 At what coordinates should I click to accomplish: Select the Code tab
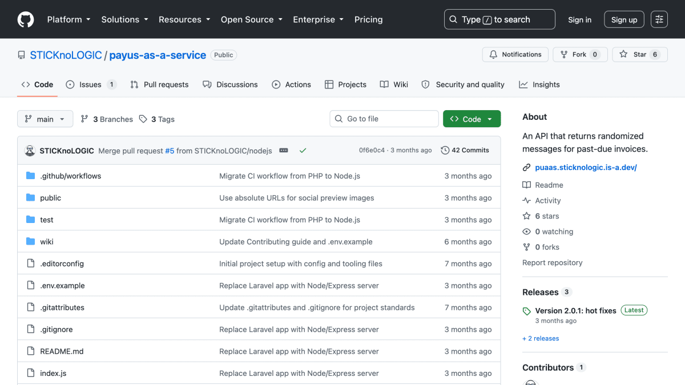[37, 84]
